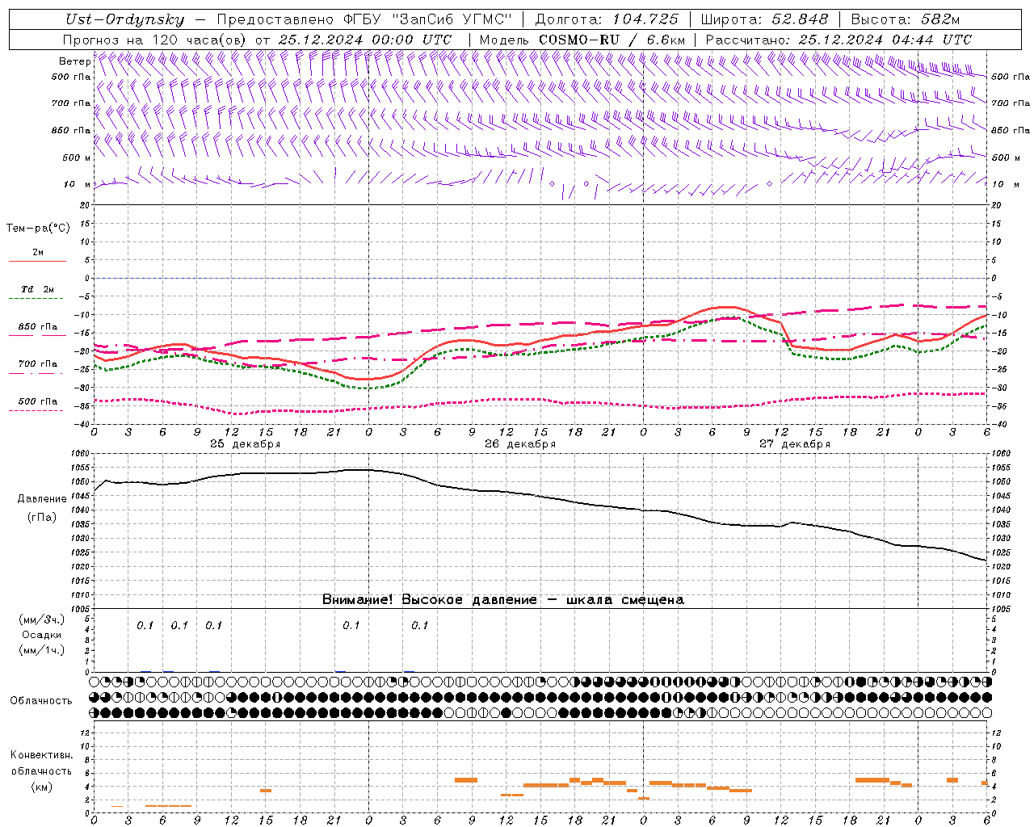Click the 27 декабря date label

(x=795, y=444)
